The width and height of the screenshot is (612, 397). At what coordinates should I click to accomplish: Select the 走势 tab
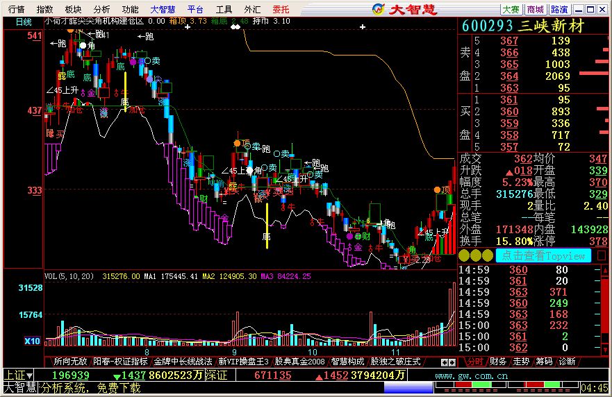tap(521, 362)
